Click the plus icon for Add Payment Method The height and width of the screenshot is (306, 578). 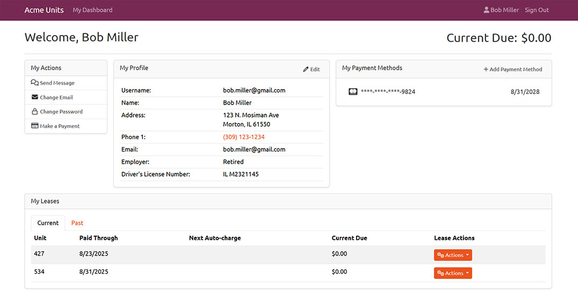[x=486, y=69]
